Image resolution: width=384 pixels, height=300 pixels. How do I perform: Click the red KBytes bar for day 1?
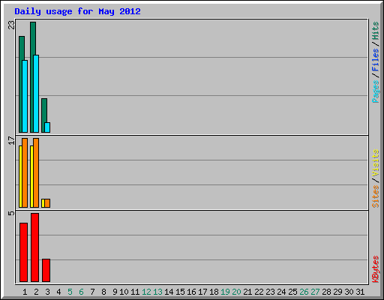(x=23, y=252)
